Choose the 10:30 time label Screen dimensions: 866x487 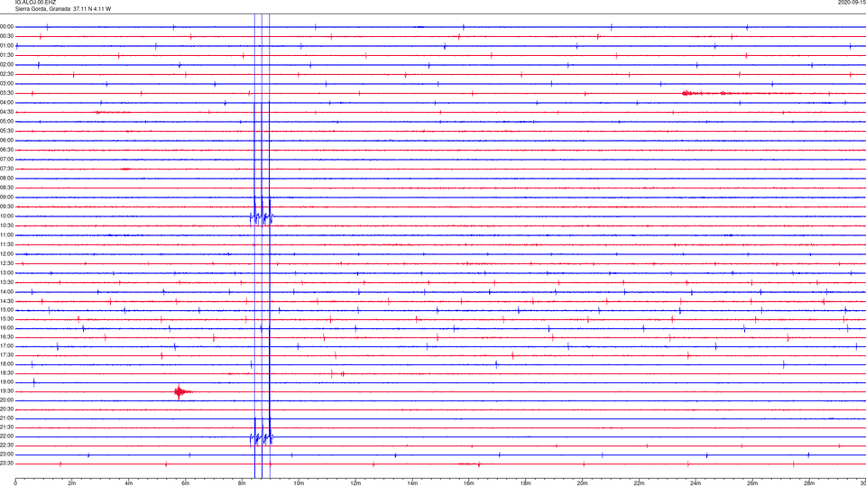coord(7,225)
